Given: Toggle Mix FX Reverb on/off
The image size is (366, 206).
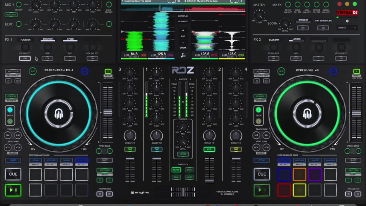Looking at the screenshot, I should [x=317, y=4].
